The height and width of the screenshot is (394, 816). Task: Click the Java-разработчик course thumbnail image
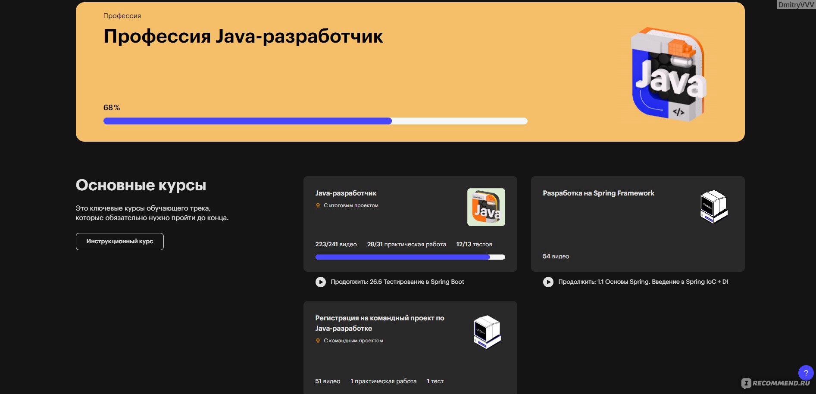(x=486, y=207)
